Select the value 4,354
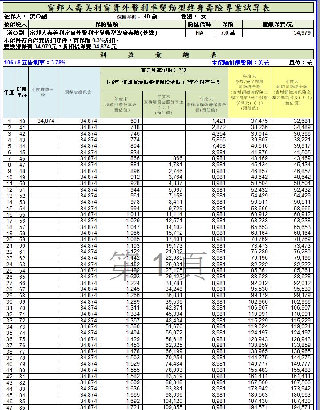Screen dimensions: 320x410 pyautogui.click(x=219, y=133)
